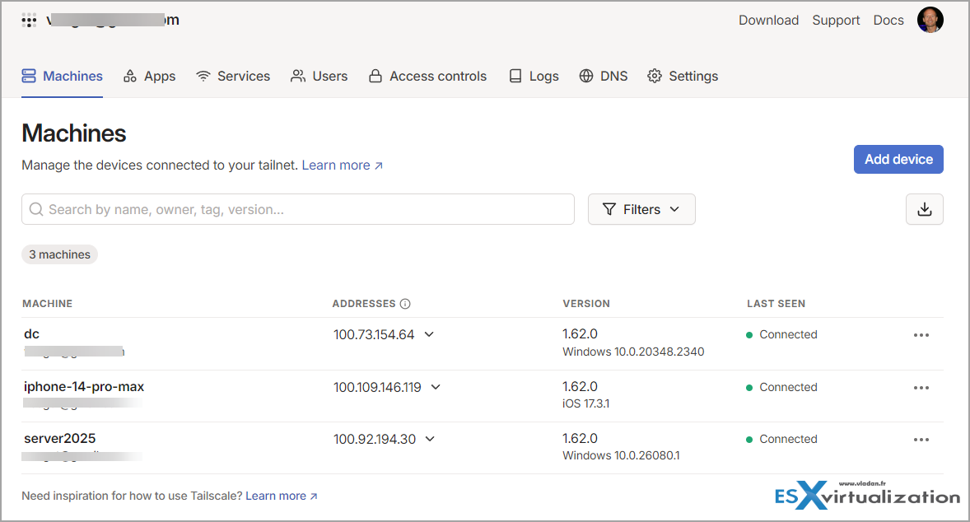
Task: Expand the address chevron for dc
Action: (429, 335)
